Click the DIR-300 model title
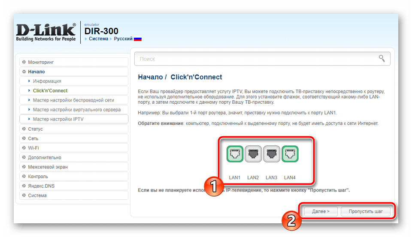The image size is (412, 237). tap(101, 31)
